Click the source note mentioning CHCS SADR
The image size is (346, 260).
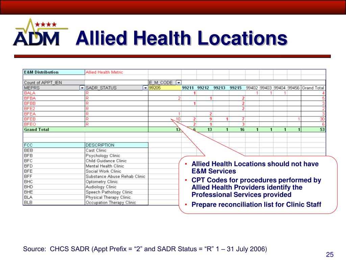(x=145, y=249)
